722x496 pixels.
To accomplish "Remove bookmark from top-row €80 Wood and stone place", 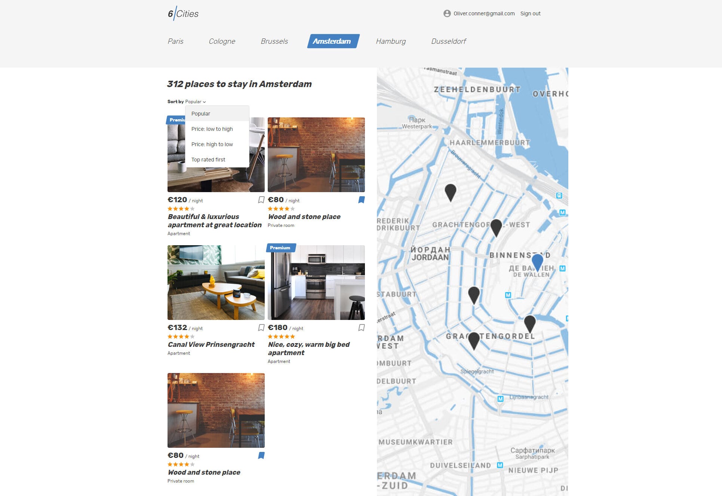I will click(x=362, y=200).
